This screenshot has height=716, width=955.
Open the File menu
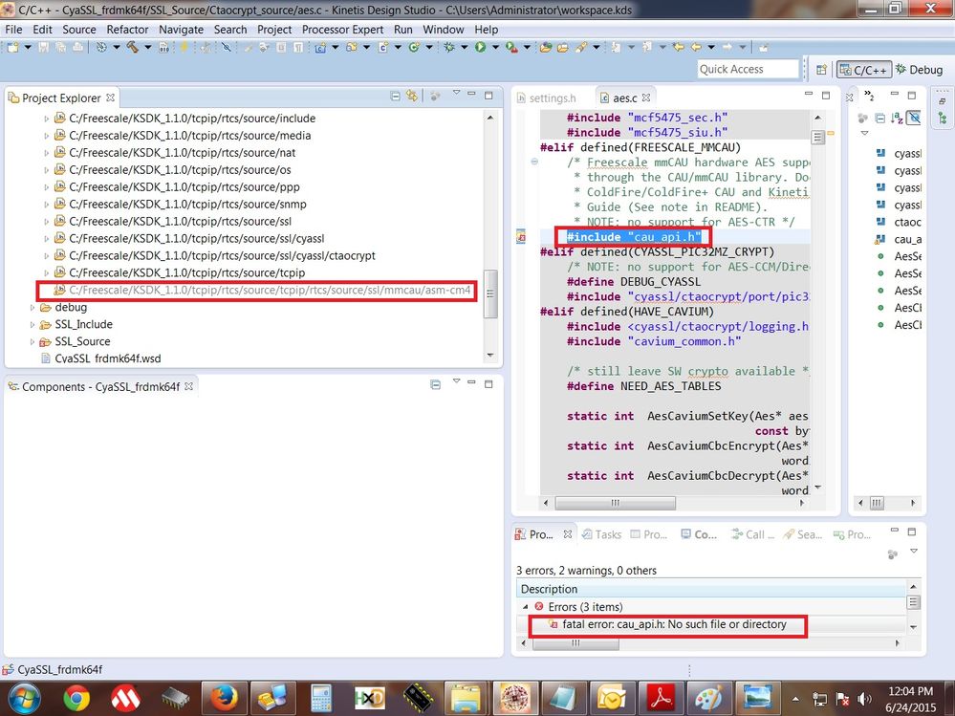[x=13, y=30]
